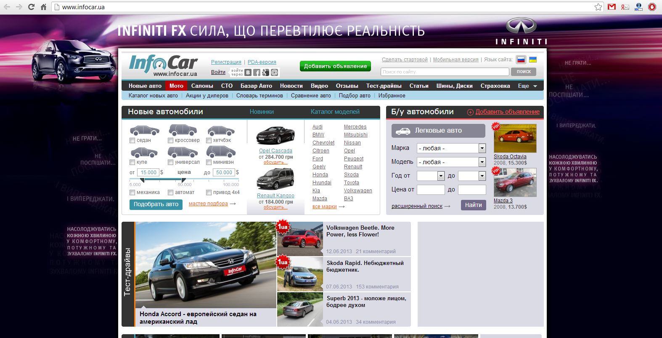Expand the Еще menu in navigation bar

527,86
